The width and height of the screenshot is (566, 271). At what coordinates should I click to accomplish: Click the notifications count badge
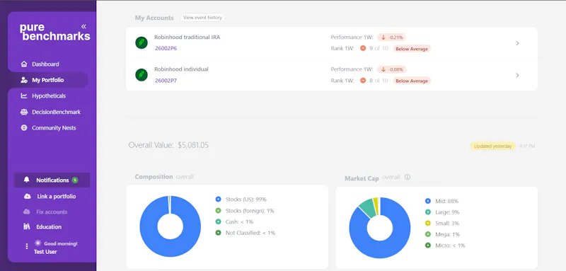(75, 180)
